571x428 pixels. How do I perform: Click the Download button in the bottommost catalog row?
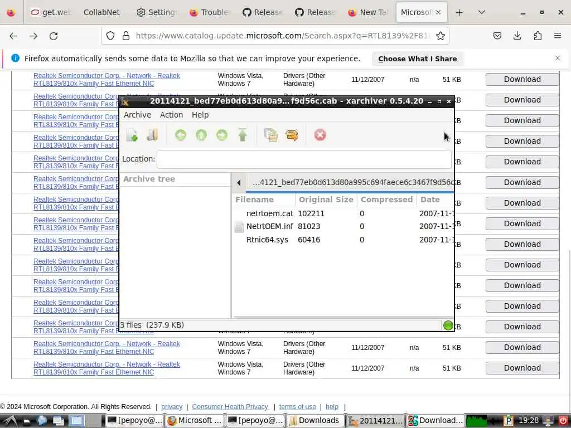[x=522, y=368]
